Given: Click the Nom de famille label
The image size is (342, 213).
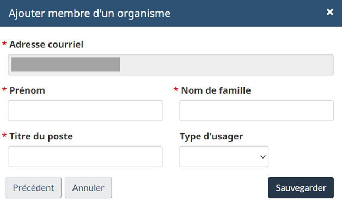Looking at the screenshot, I should (216, 90).
